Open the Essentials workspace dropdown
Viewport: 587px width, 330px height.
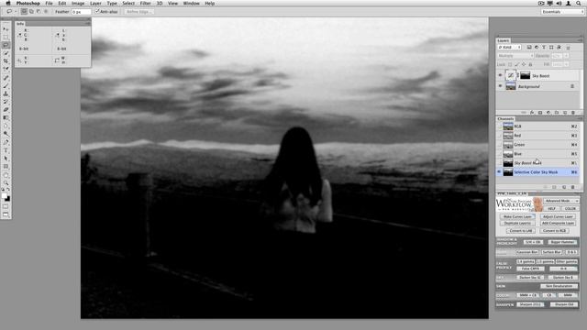click(562, 12)
